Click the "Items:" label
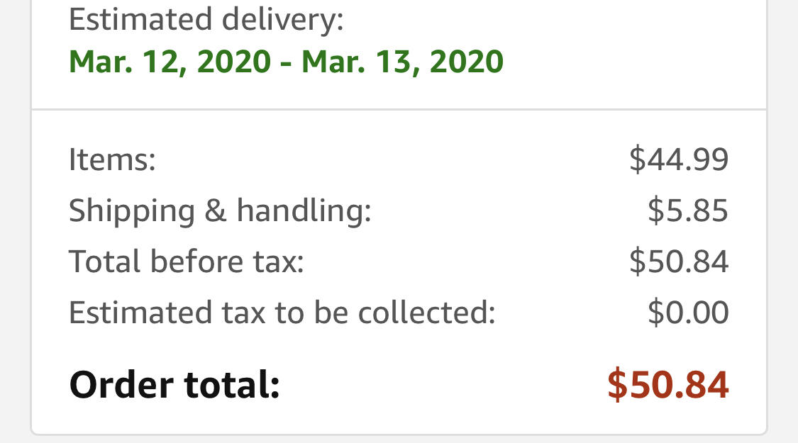The width and height of the screenshot is (798, 443). click(112, 159)
